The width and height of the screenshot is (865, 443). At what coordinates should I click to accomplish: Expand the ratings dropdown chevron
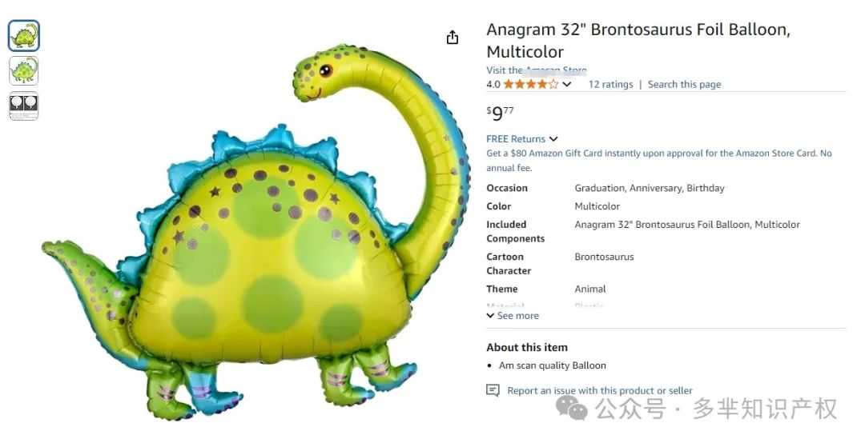click(x=566, y=84)
